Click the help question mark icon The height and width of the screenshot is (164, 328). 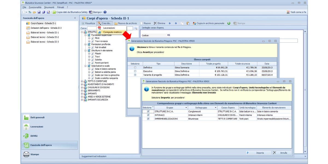tap(105, 12)
